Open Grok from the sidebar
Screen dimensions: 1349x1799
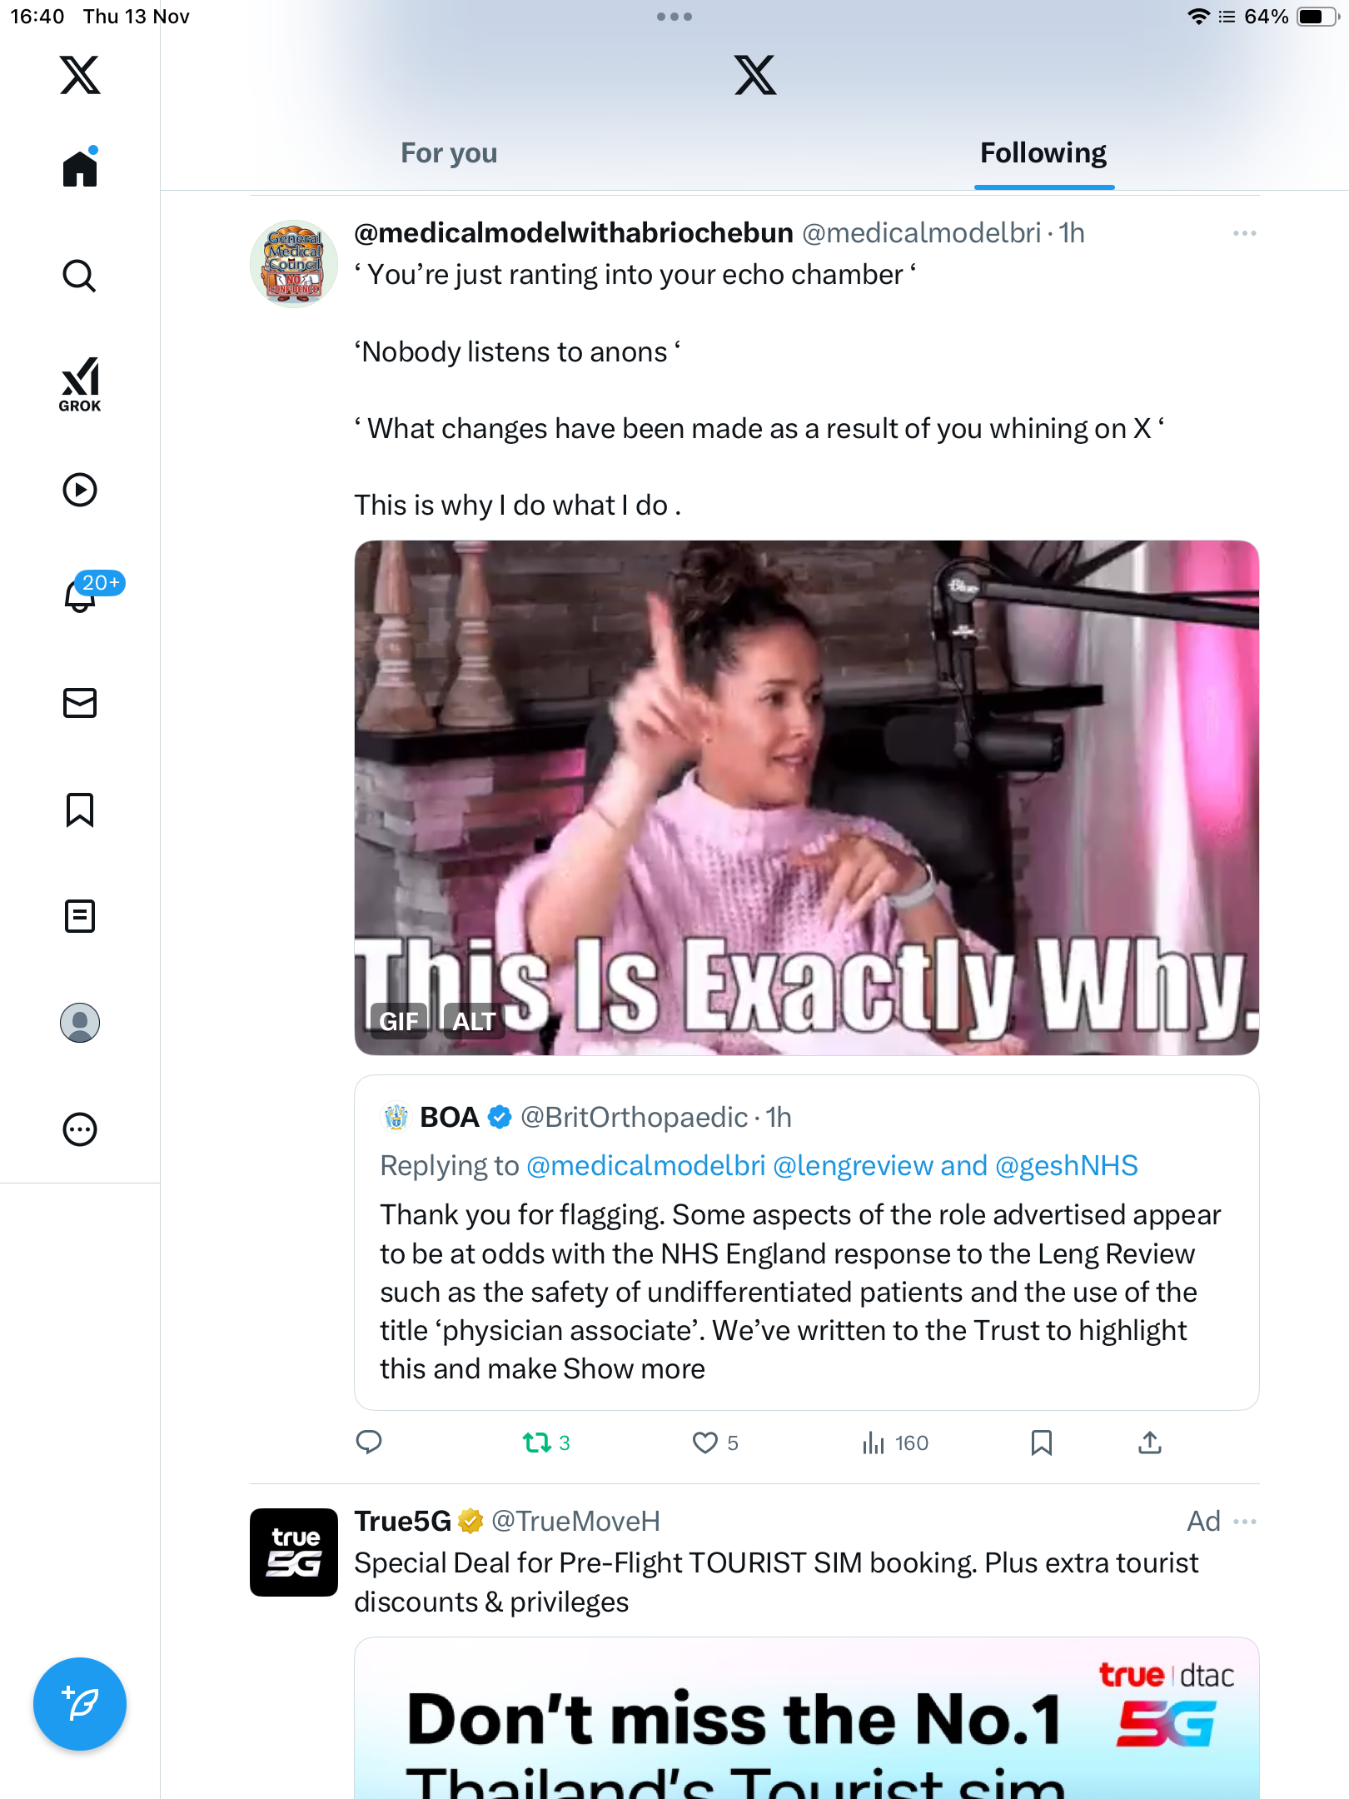point(80,384)
